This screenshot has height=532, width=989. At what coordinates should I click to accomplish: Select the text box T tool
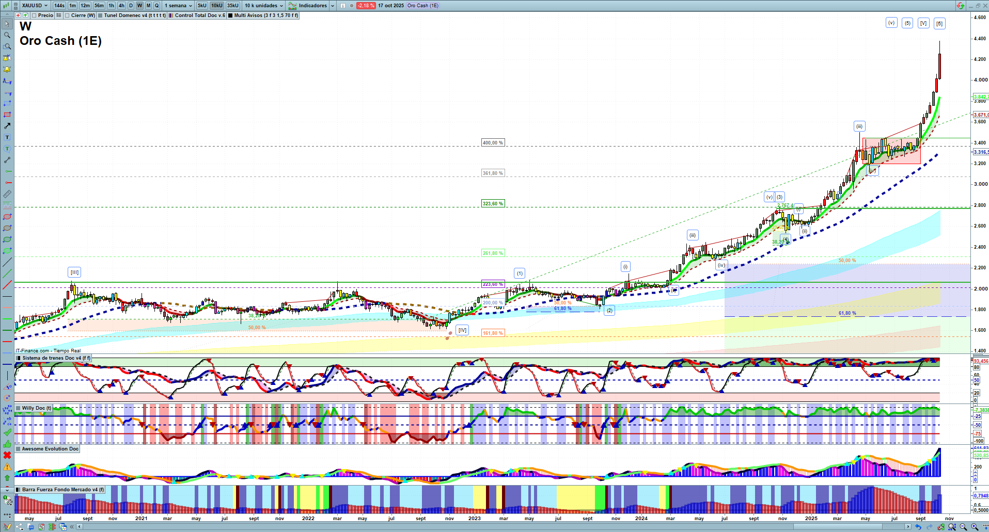pos(7,137)
